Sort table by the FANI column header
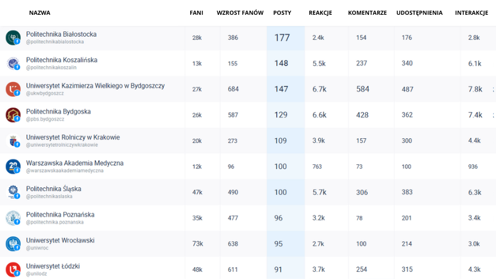The height and width of the screenshot is (279, 496). coord(196,13)
